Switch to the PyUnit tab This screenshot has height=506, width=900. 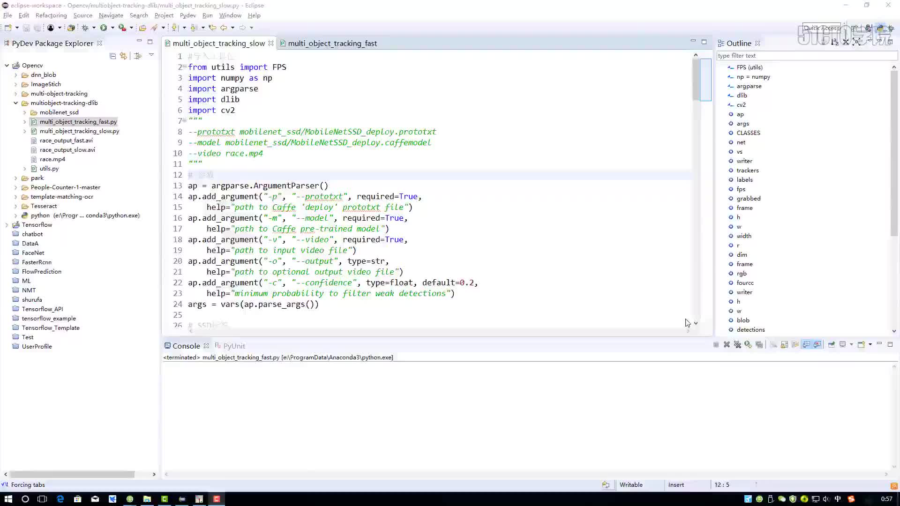point(230,346)
